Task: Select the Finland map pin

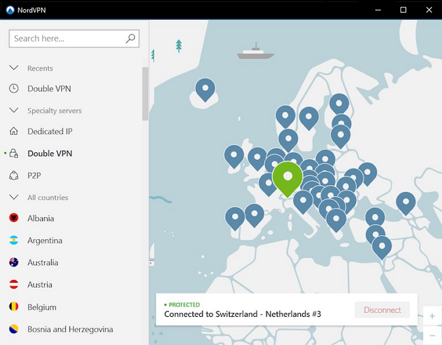Action: (x=340, y=105)
